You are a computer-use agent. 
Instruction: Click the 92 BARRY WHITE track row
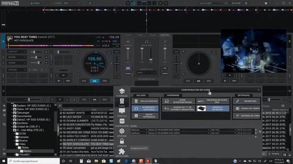tap(86, 113)
